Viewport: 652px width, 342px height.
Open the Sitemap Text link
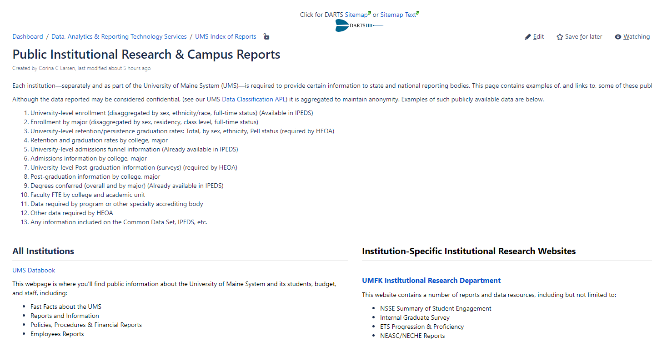click(x=398, y=15)
